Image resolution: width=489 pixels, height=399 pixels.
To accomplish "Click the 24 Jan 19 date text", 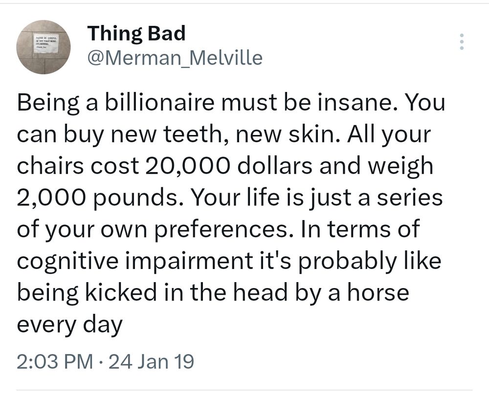I will click(x=149, y=361).
